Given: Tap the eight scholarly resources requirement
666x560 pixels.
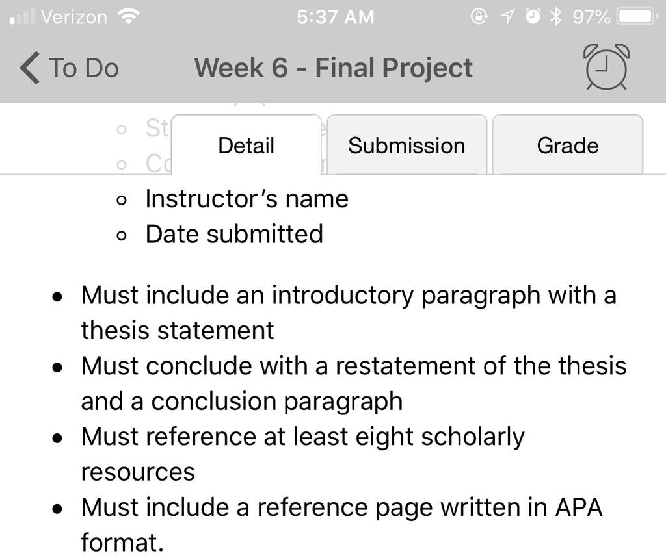Looking at the screenshot, I should pyautogui.click(x=302, y=454).
